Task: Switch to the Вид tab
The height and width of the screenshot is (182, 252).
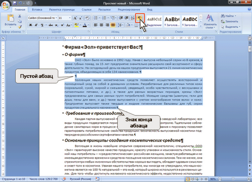Action: click(150, 10)
